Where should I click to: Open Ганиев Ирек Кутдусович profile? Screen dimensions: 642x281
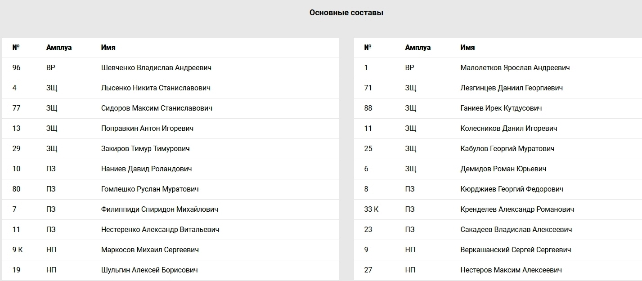501,108
